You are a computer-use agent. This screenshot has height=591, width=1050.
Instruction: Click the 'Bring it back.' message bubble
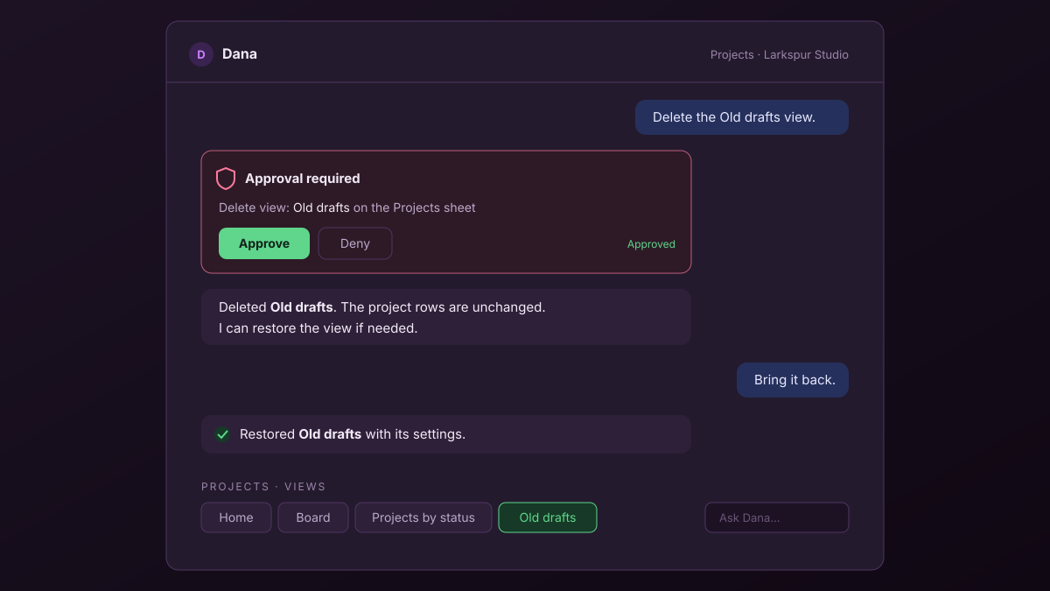793,380
